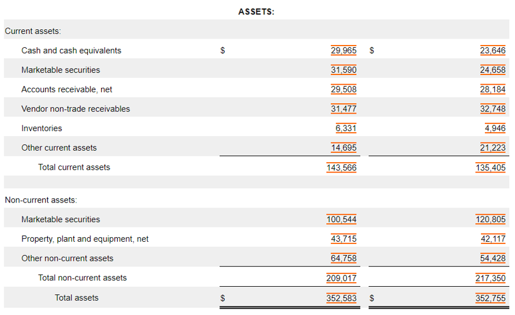The width and height of the screenshot is (515, 315).
Task: Open the 64,758 other non-current assets figure
Action: coord(344,258)
